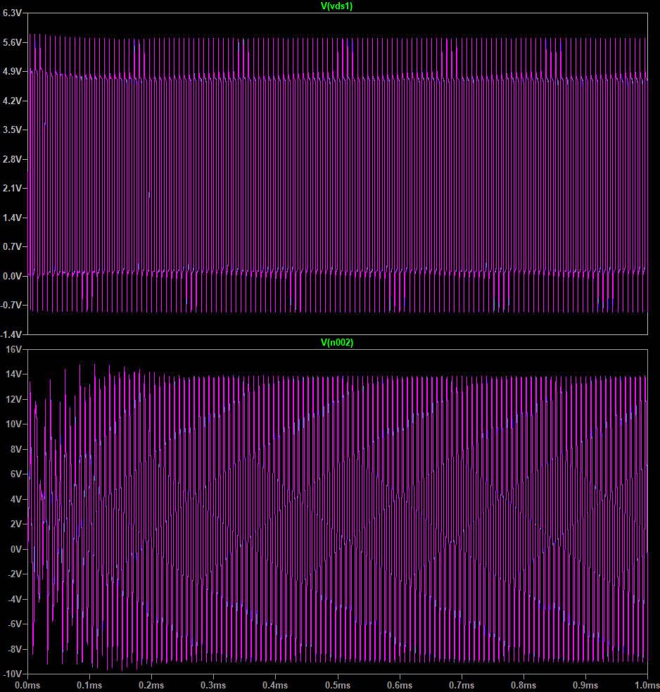Screen dimensions: 660x692
Task: Click the 1.0ms time axis label
Action: coord(647,686)
